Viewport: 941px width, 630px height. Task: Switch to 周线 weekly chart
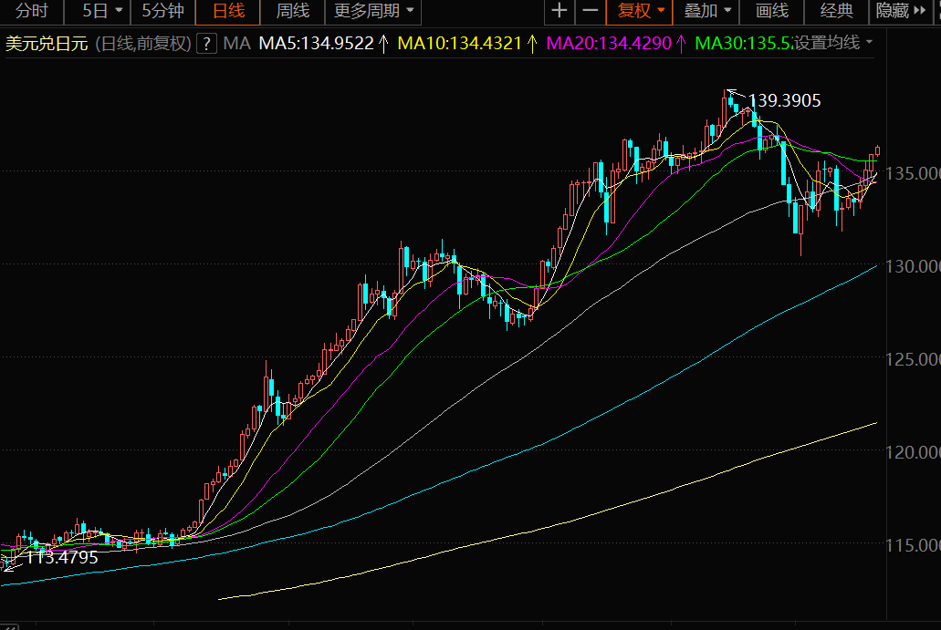(292, 11)
